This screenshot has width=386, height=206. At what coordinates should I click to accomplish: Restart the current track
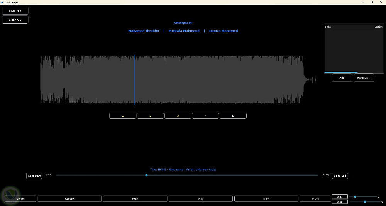(x=69, y=199)
